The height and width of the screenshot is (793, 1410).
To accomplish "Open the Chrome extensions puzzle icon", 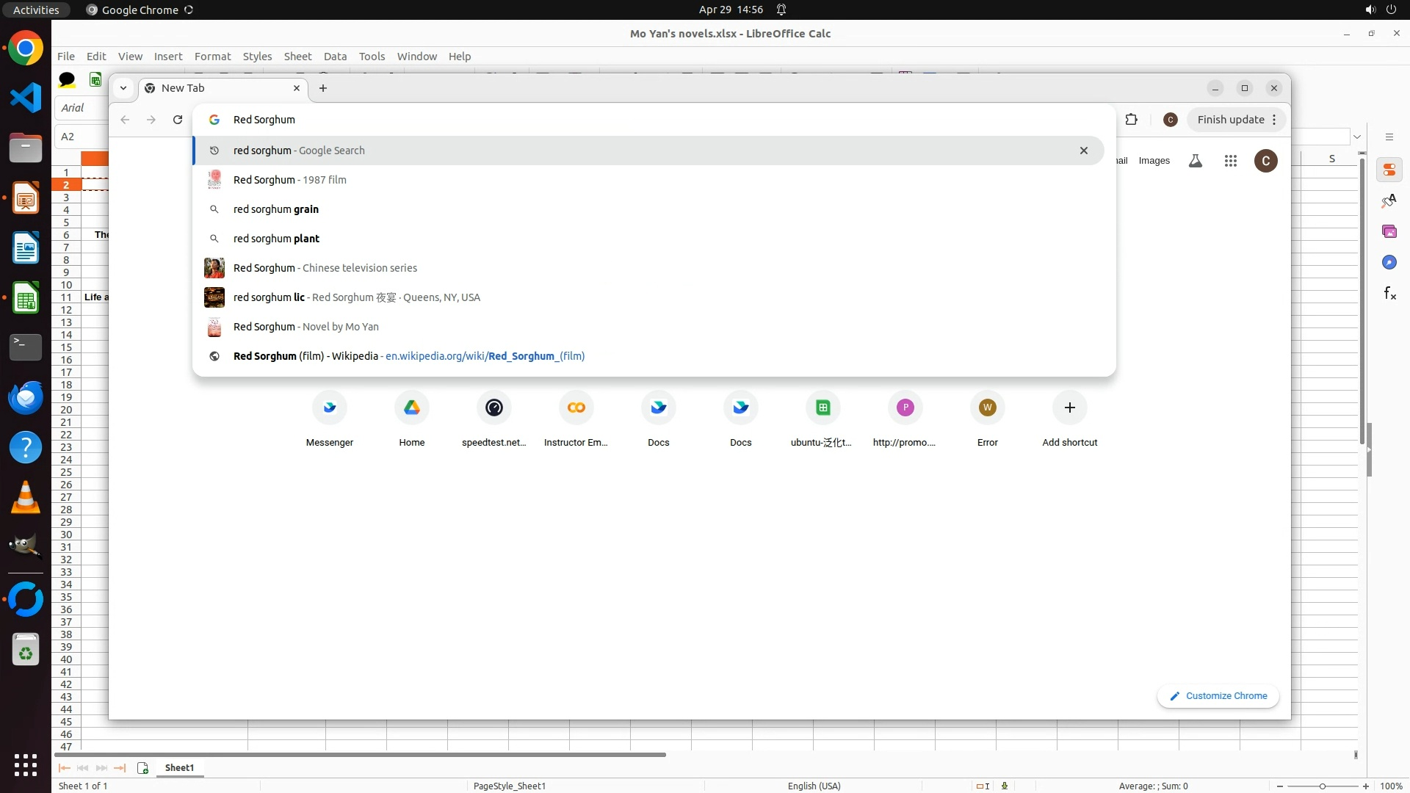I will pyautogui.click(x=1131, y=120).
